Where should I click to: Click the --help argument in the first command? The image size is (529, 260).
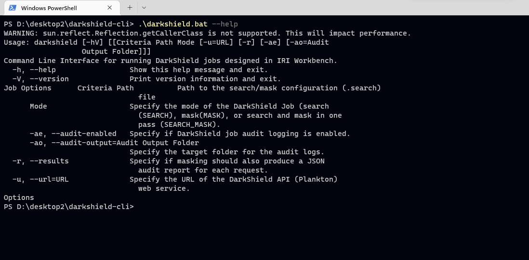click(x=225, y=24)
